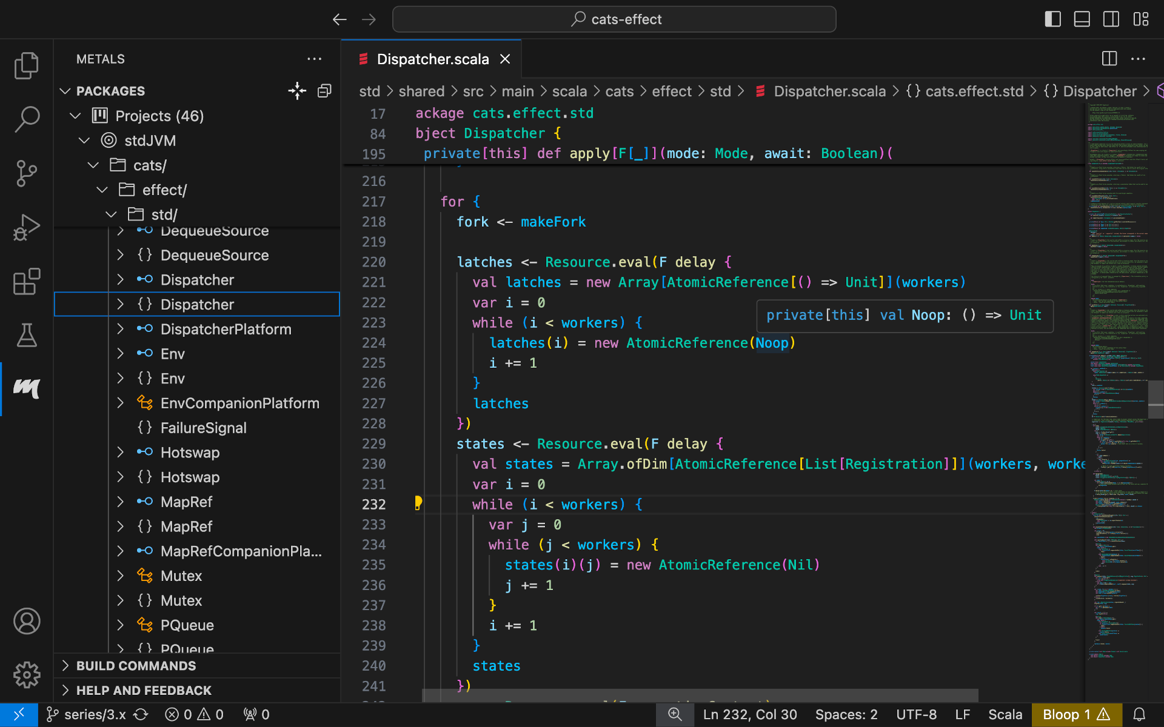Open the Extensions view
The image size is (1164, 727).
27,282
